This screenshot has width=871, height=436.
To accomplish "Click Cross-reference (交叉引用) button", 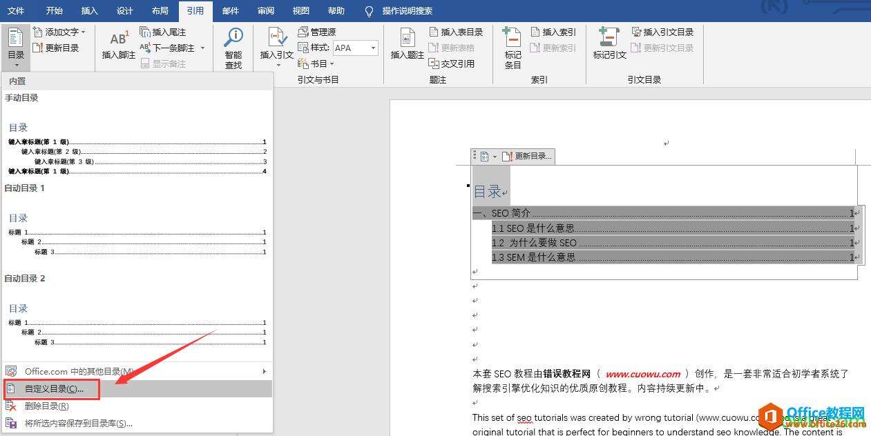I will coord(452,63).
